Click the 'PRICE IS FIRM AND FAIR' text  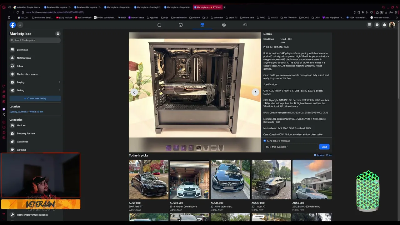click(276, 47)
